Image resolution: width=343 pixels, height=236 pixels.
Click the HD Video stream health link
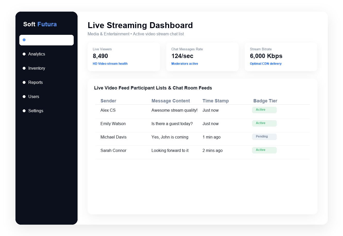(x=110, y=64)
